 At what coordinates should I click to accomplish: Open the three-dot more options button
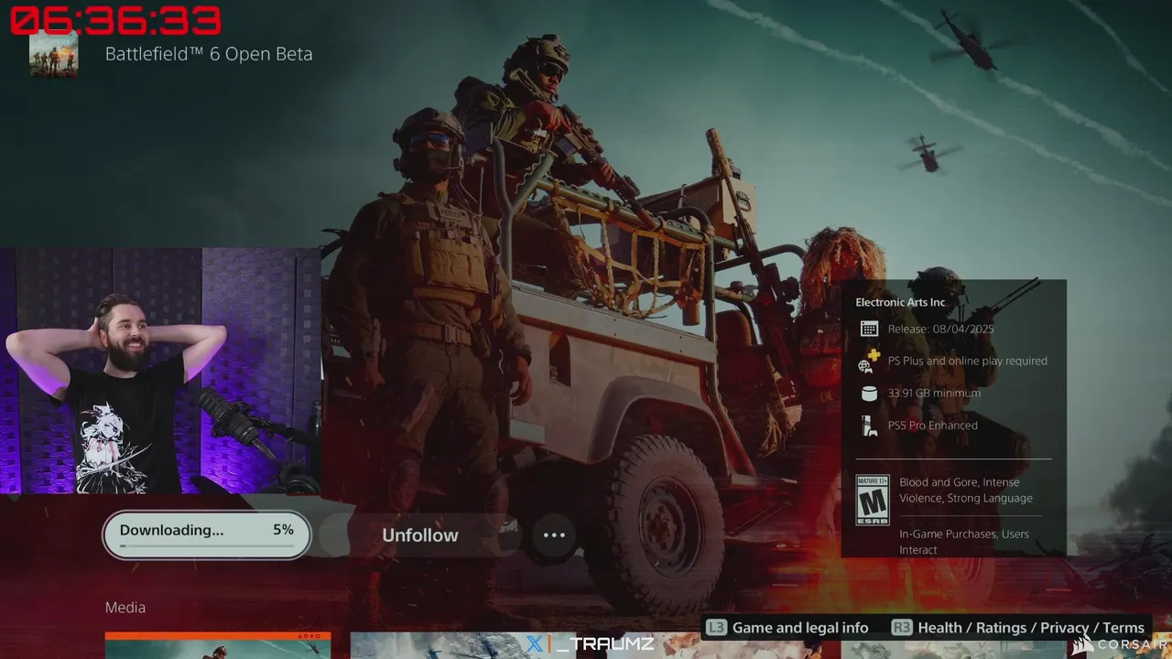[554, 535]
